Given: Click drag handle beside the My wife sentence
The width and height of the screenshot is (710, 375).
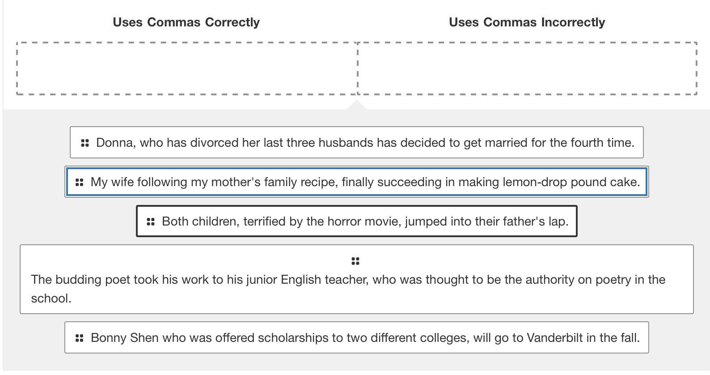Looking at the screenshot, I should click(x=79, y=182).
